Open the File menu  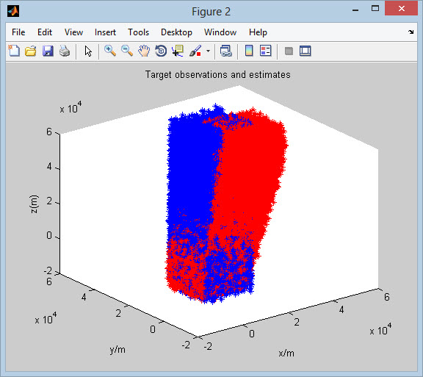click(18, 32)
